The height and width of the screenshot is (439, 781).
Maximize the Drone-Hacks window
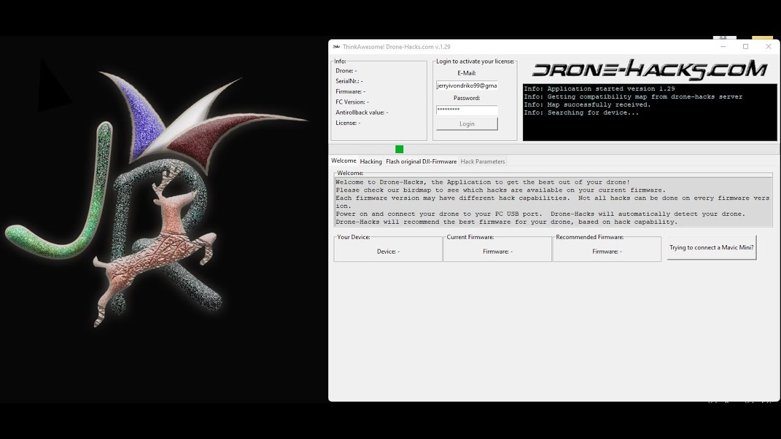(x=746, y=46)
